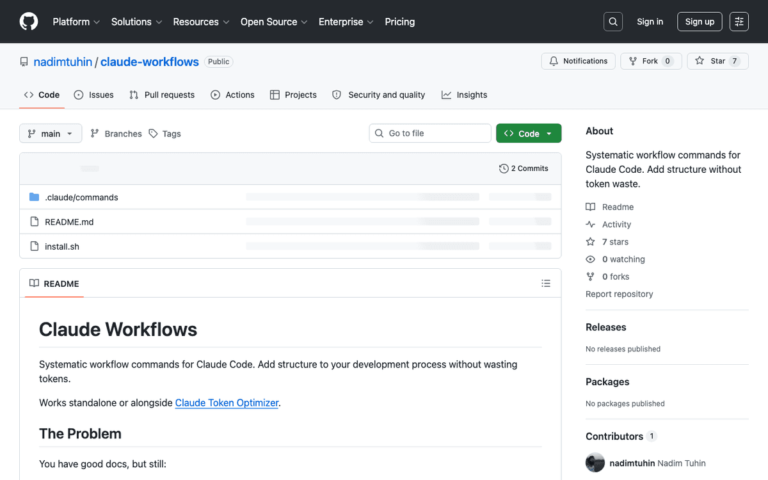768x480 pixels.
Task: View the 0 forks link
Action: pyautogui.click(x=608, y=276)
